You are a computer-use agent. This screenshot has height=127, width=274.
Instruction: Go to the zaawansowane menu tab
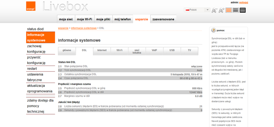[x=163, y=19]
